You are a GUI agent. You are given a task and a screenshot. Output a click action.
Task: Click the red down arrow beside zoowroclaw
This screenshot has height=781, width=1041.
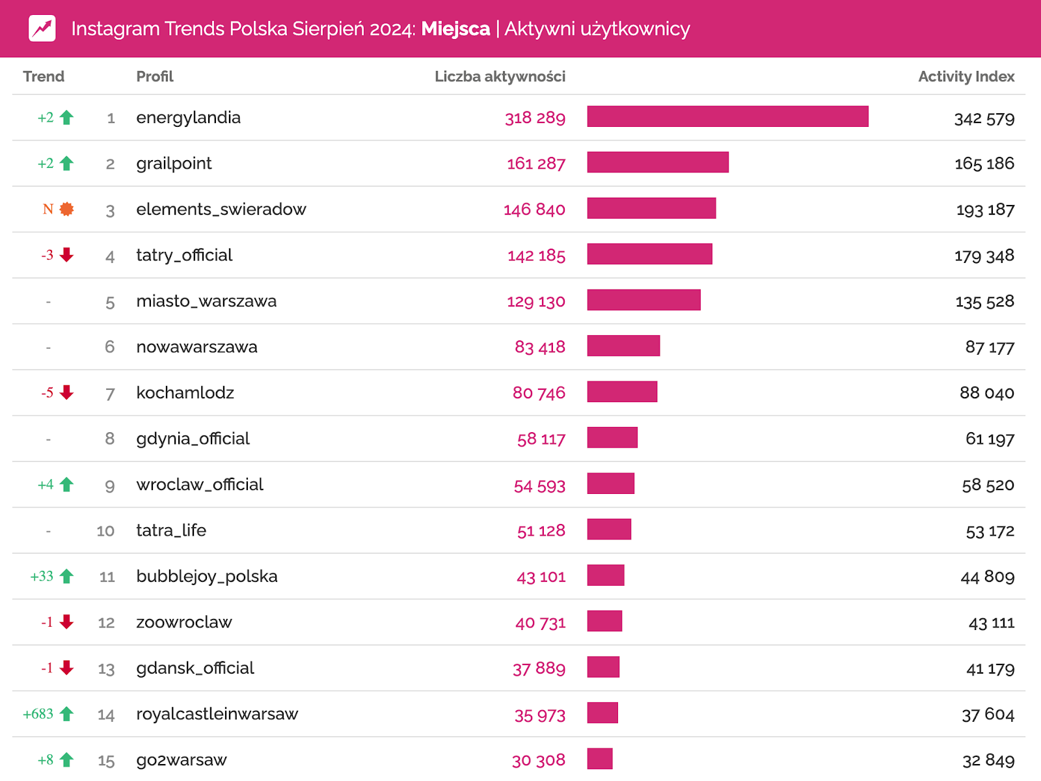tap(66, 622)
